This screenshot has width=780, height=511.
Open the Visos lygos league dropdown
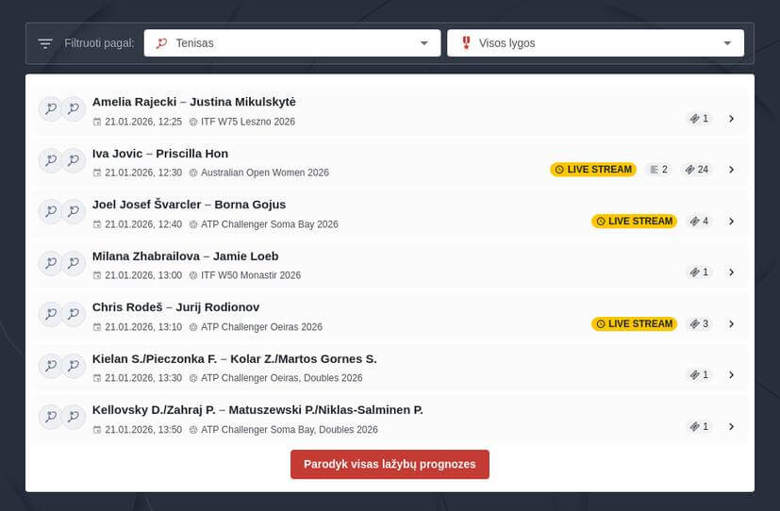point(595,43)
